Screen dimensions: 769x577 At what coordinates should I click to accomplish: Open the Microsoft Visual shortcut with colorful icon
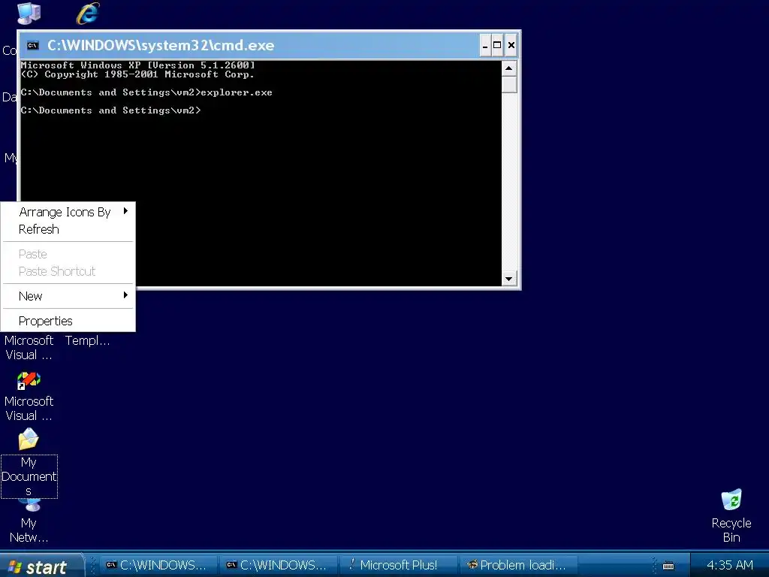(x=29, y=380)
